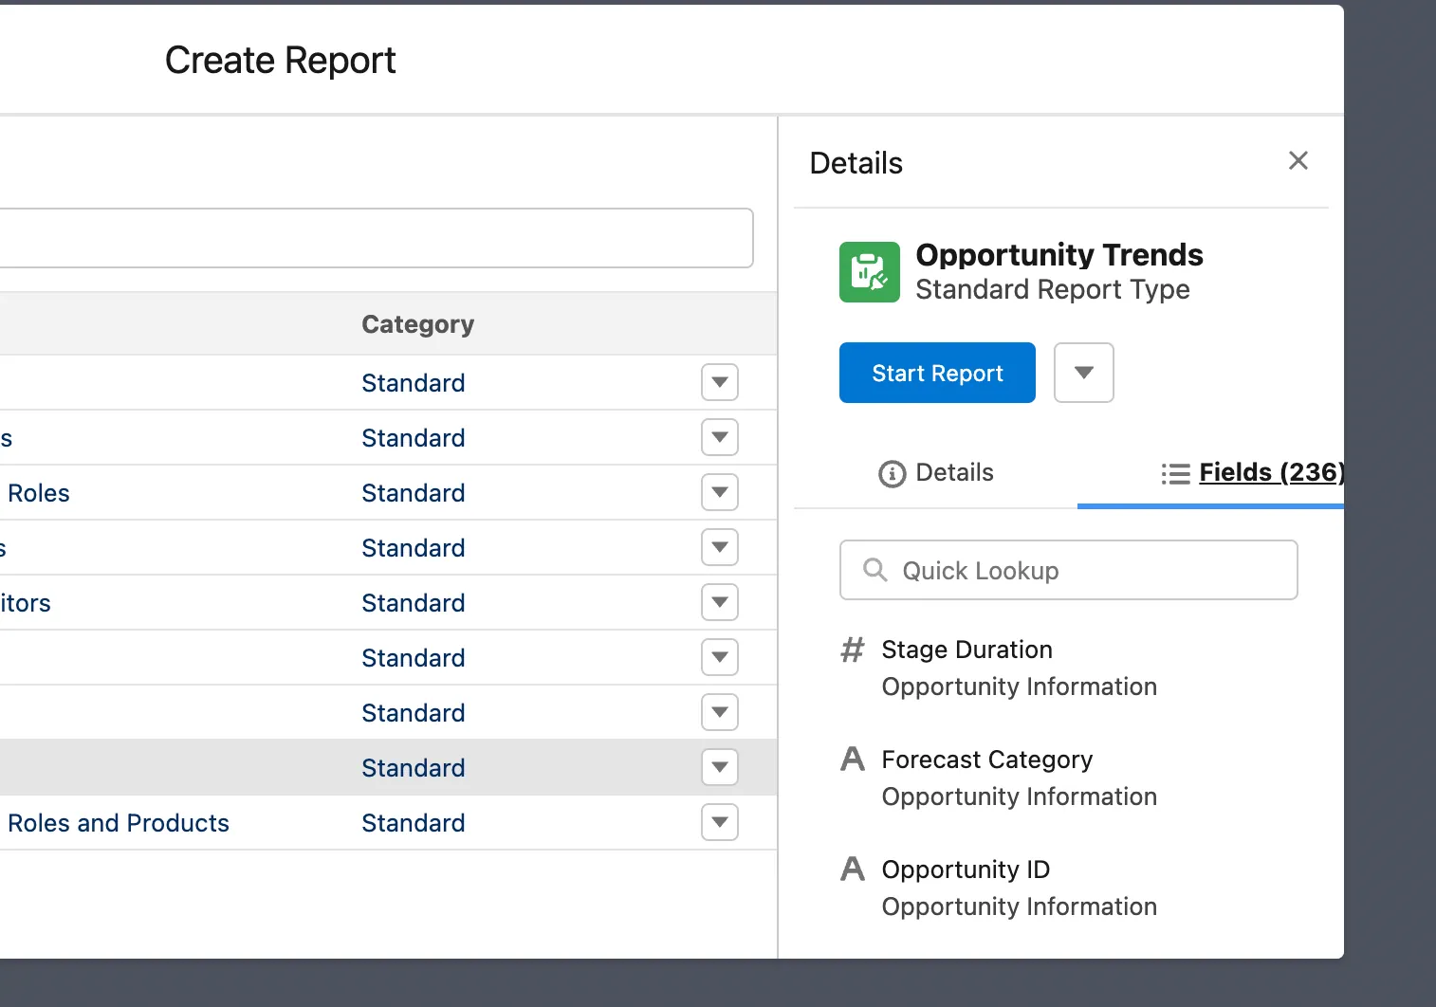Select the 'Roles and Products' row name
1436x1007 pixels.
pos(118,823)
